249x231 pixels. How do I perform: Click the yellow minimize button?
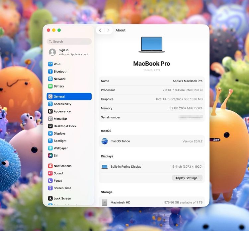tap(54, 30)
